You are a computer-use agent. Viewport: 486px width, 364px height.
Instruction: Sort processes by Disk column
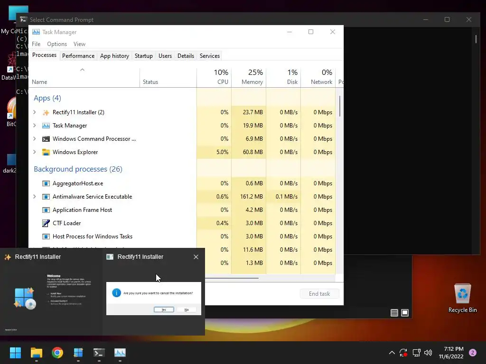(283, 77)
